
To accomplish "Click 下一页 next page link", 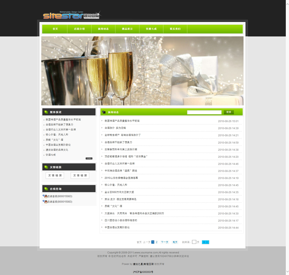I will click(x=164, y=242).
